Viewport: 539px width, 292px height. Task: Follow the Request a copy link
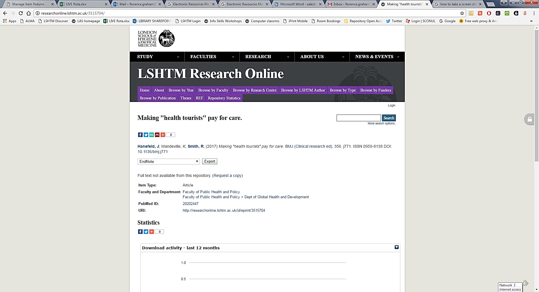227,175
